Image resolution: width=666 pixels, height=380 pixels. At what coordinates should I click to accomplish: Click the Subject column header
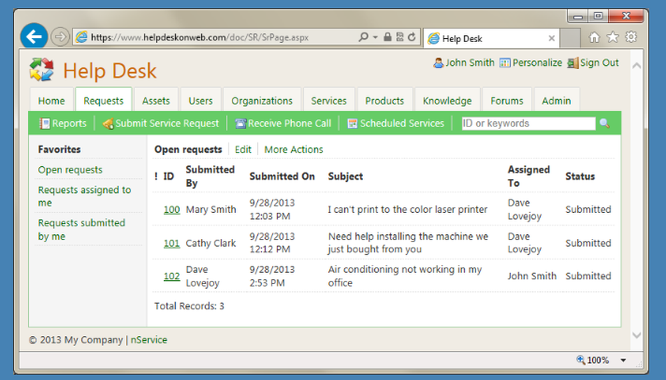tap(345, 176)
